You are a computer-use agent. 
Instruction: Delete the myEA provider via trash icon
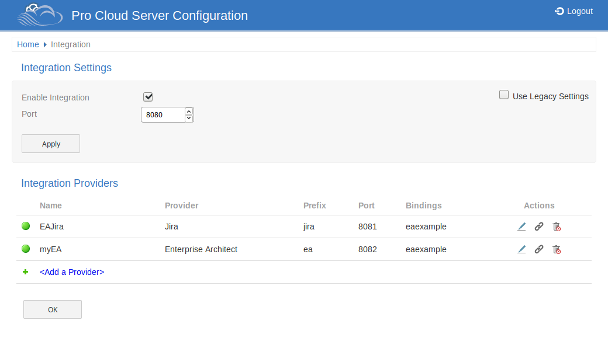[557, 249]
